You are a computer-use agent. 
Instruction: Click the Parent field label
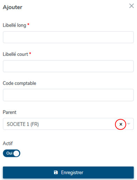[9, 112]
